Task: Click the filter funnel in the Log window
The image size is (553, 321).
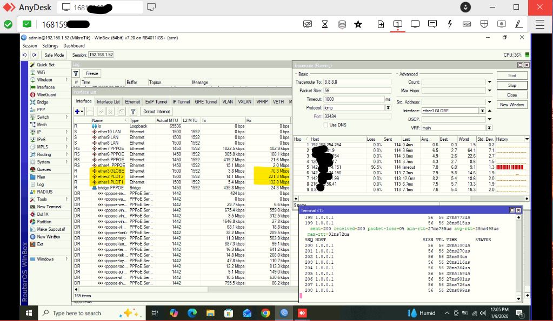Action: 76,73
